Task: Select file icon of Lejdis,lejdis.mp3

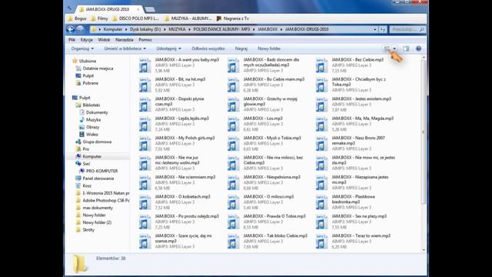Action: [x=145, y=124]
